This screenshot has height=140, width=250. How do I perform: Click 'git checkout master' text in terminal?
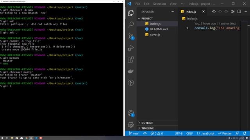tap(18, 72)
